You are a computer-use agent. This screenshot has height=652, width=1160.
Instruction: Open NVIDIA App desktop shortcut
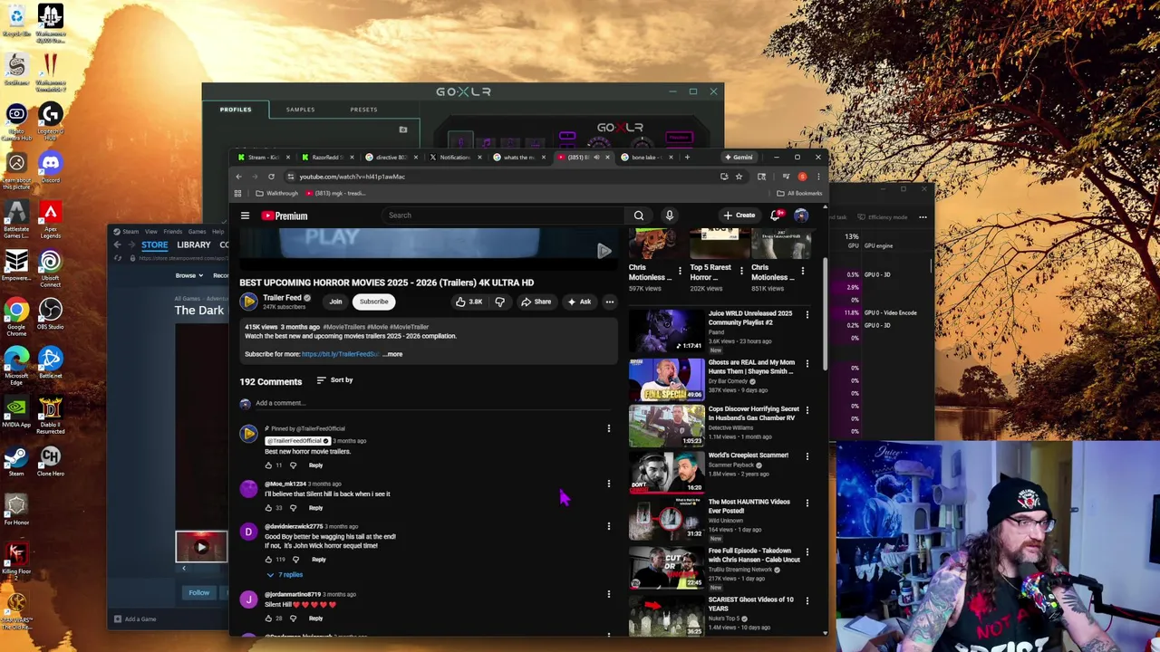[16, 413]
